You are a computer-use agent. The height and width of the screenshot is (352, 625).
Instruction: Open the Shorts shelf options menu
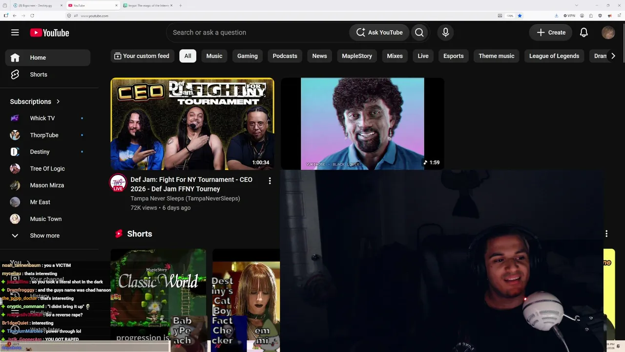coord(606,234)
